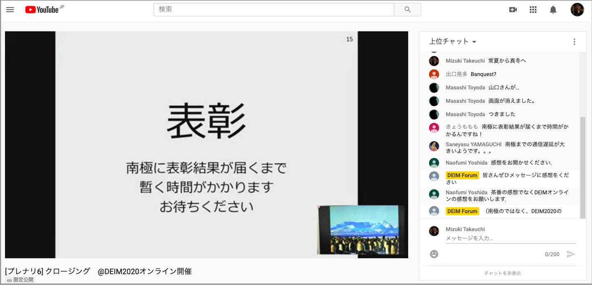Click avatar beside （南極のではなく message
The height and width of the screenshot is (285, 592).
434,211
